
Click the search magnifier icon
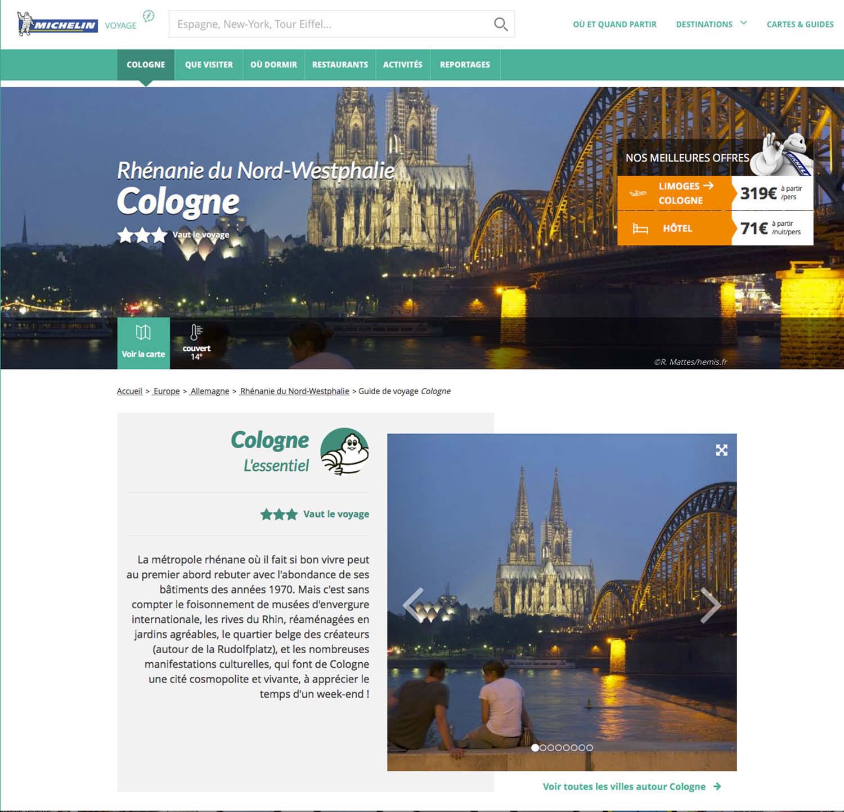click(500, 24)
